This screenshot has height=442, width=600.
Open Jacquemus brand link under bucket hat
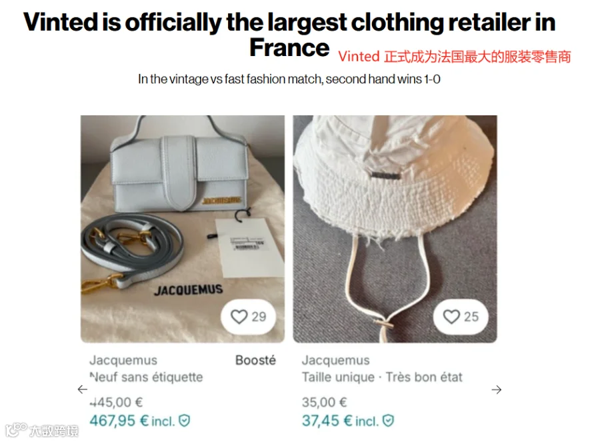(x=335, y=360)
